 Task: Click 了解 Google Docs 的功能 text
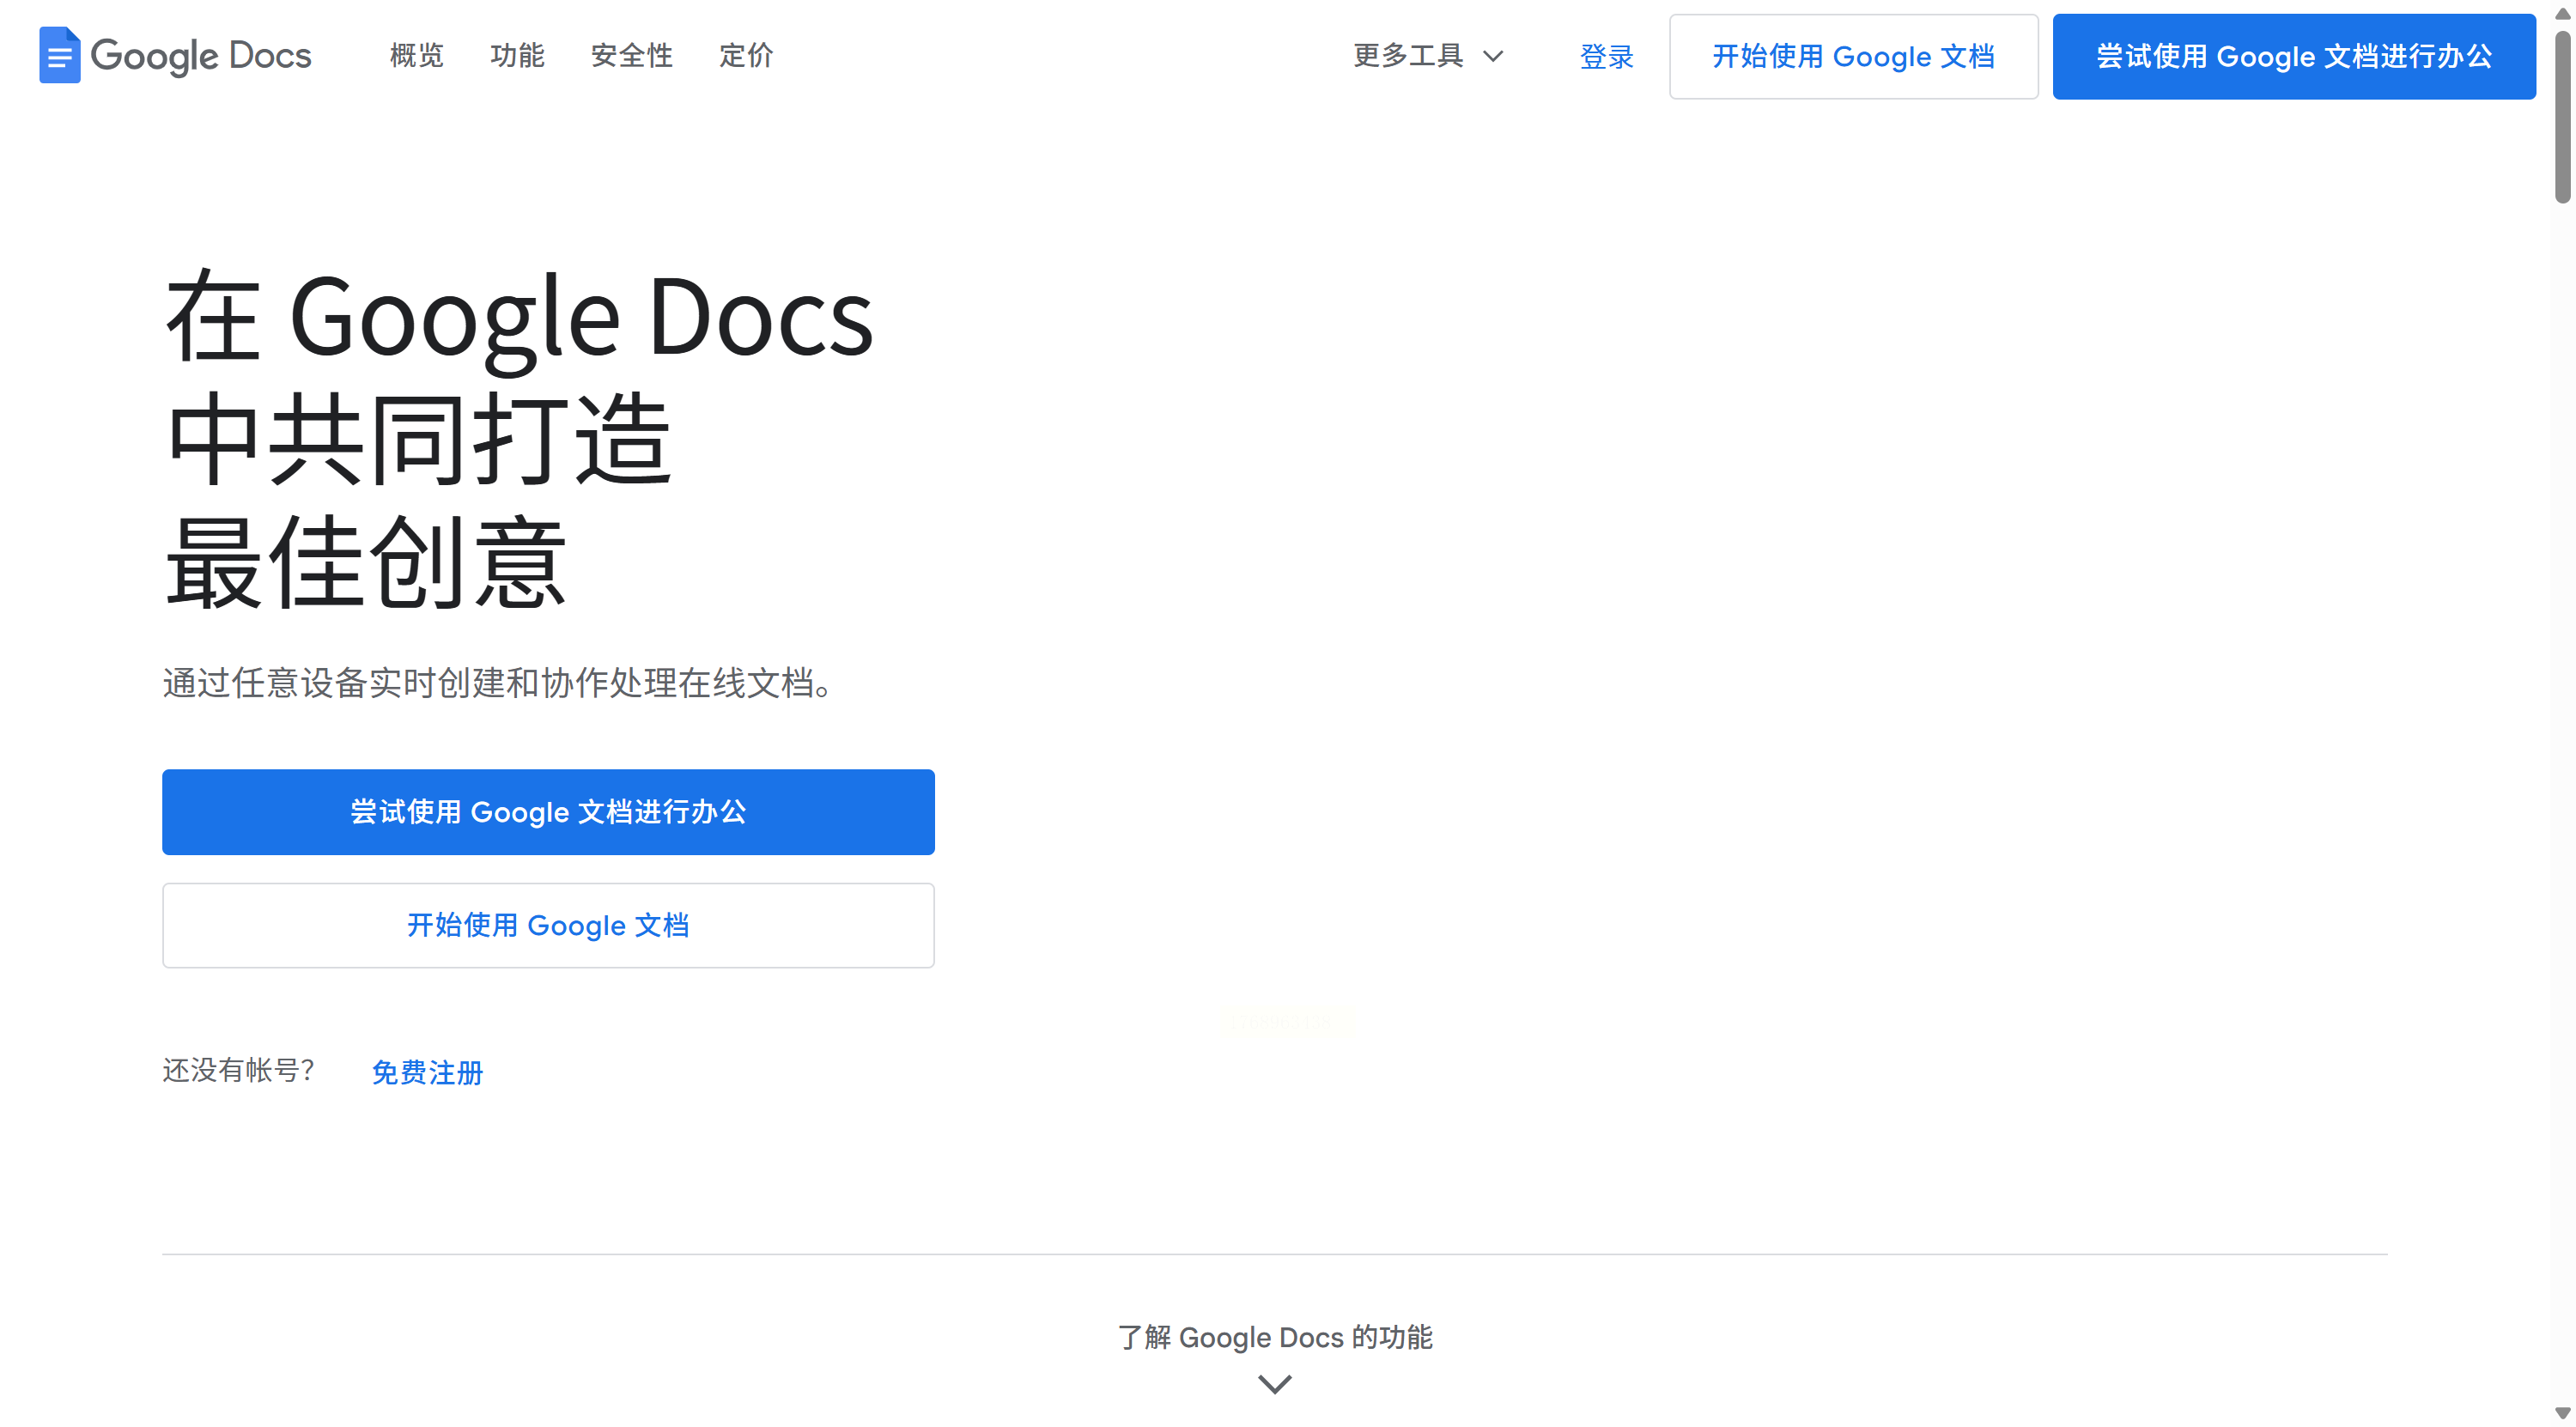[x=1274, y=1337]
